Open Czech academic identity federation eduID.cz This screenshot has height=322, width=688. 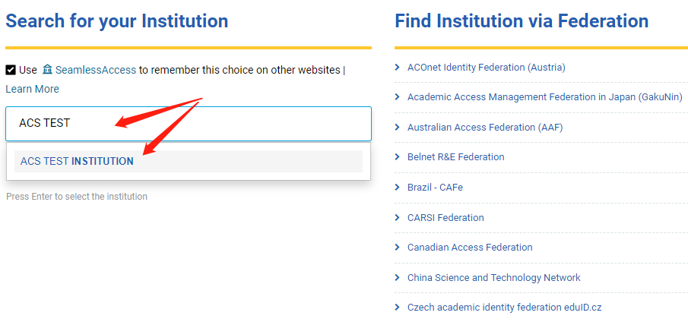tap(504, 307)
